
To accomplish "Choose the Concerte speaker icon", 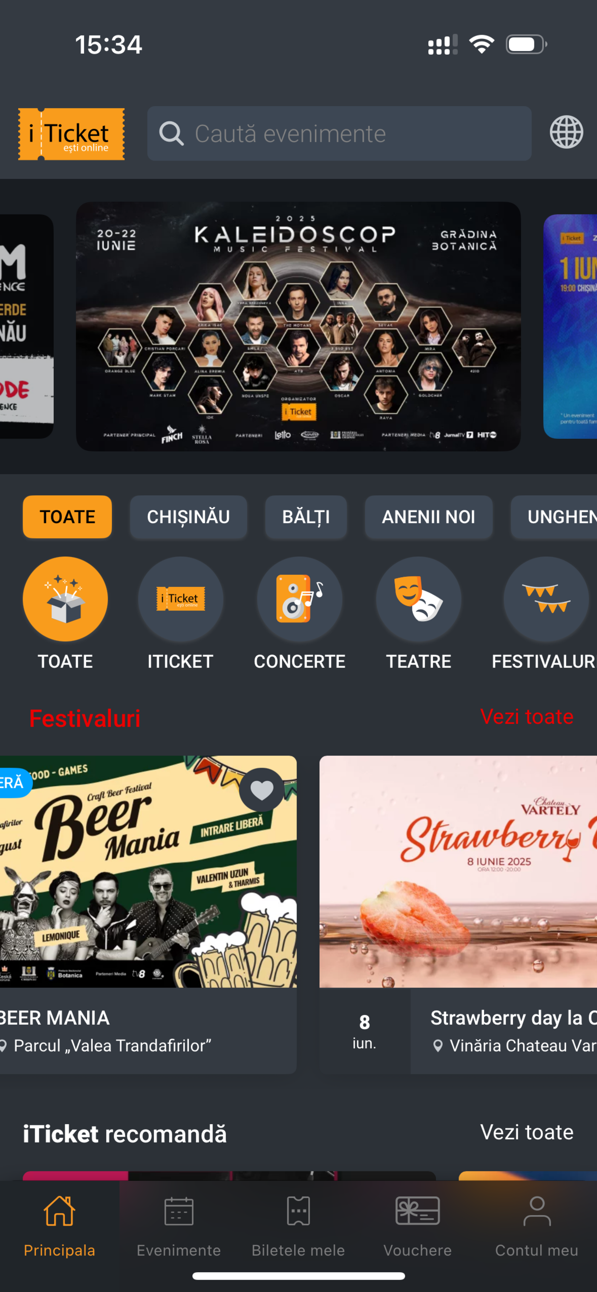I will (299, 599).
